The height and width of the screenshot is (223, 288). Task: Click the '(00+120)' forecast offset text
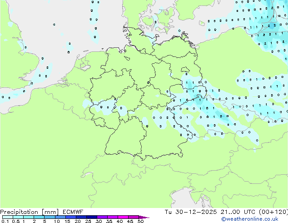click(x=273, y=212)
